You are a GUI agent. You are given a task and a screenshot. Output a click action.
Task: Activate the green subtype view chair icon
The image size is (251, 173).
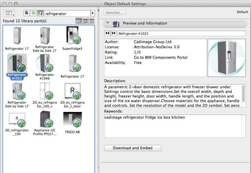33,13
